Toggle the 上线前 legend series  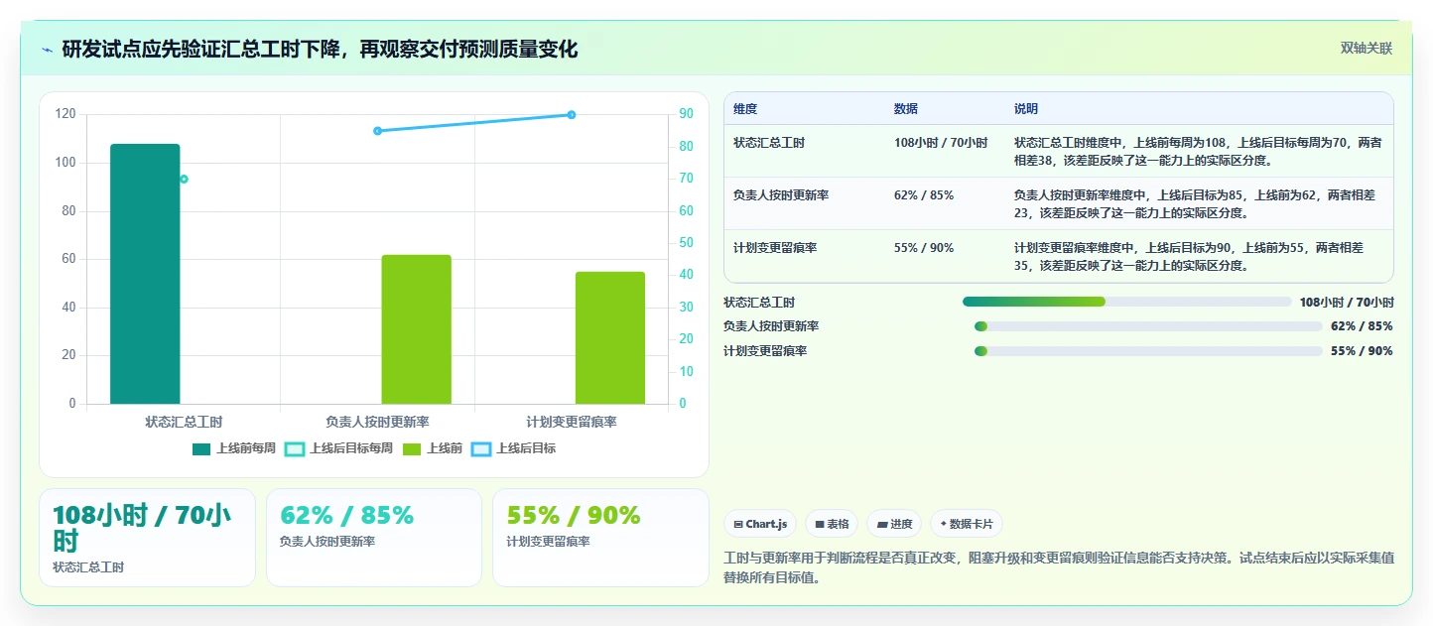click(433, 448)
